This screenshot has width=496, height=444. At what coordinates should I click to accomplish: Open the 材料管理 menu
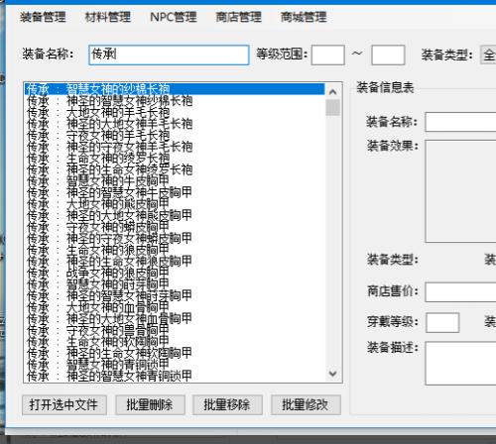(x=108, y=17)
